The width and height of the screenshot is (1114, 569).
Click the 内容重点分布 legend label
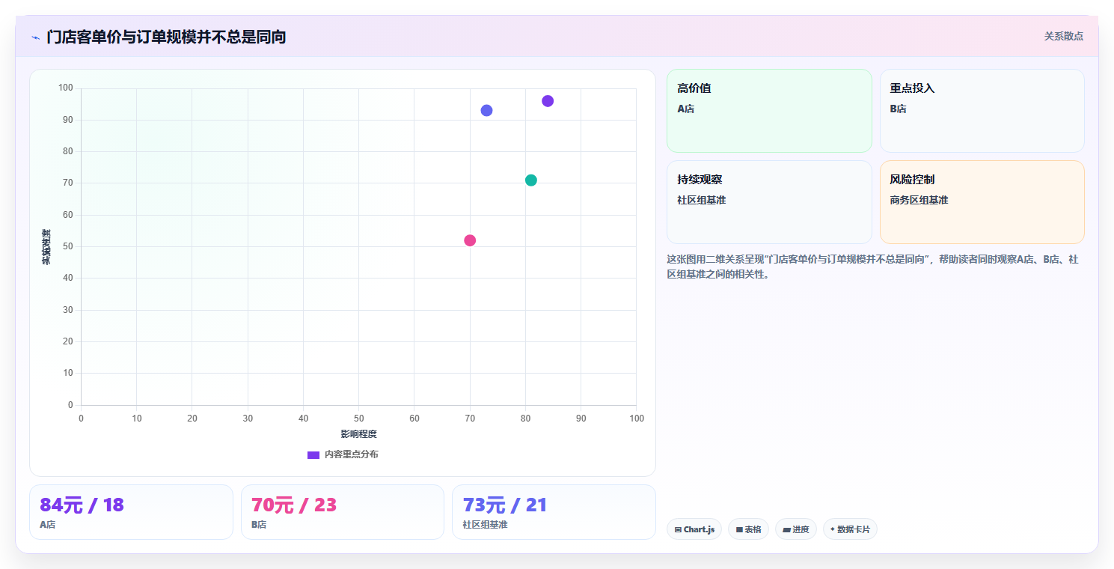click(351, 455)
